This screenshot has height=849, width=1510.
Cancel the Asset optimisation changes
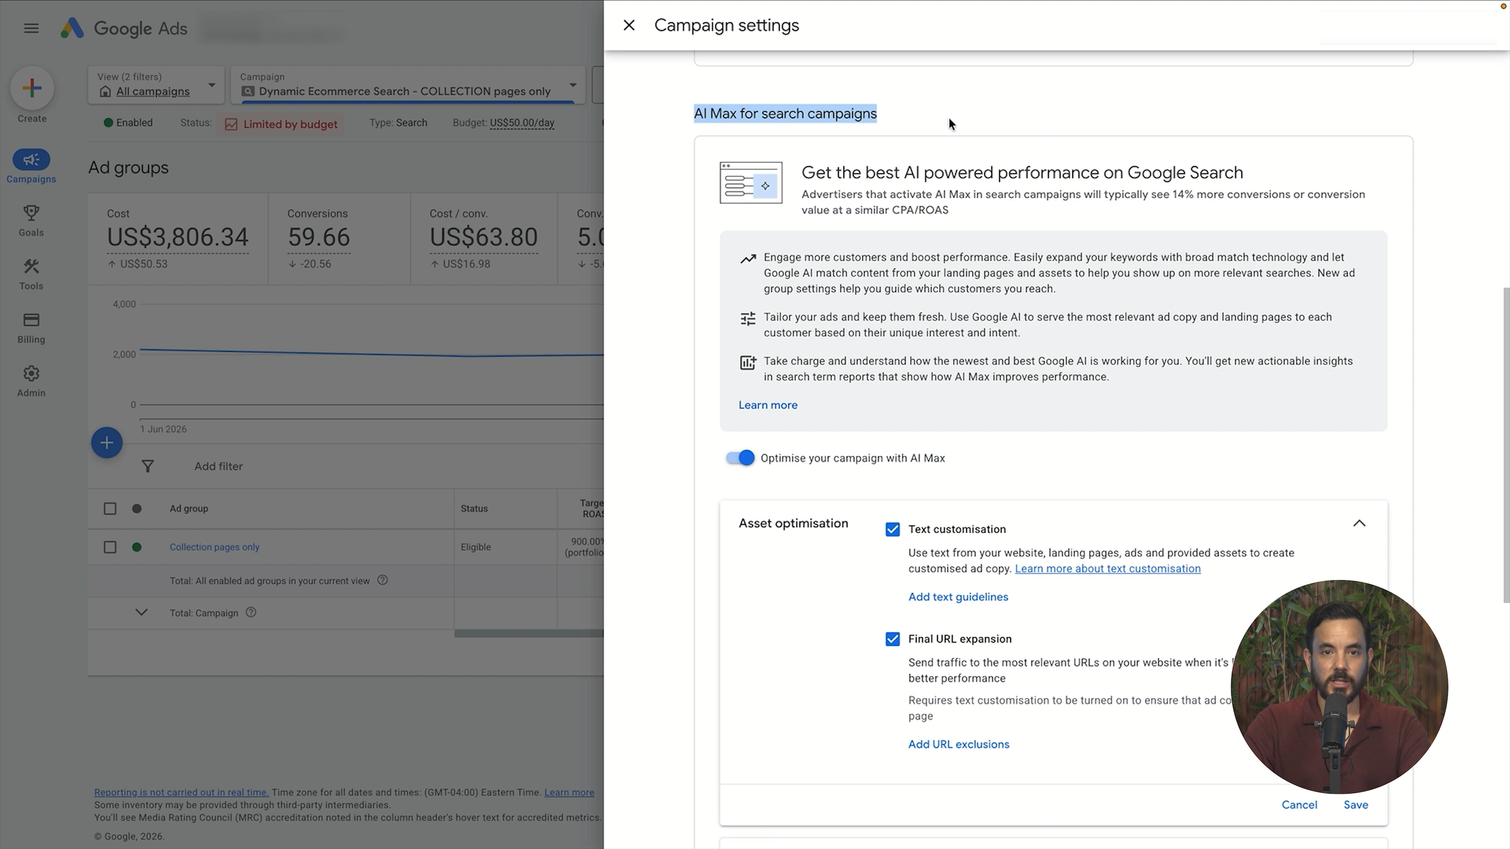pos(1299,805)
